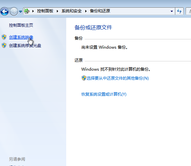Select the 控制面板 breadcrumb

point(45,11)
